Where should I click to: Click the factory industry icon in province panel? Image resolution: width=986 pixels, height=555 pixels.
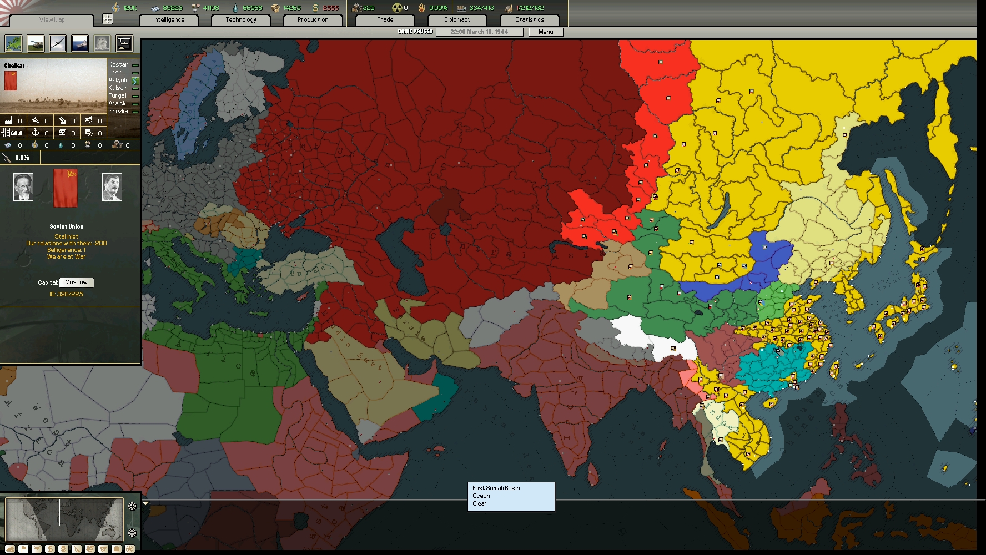[x=8, y=120]
